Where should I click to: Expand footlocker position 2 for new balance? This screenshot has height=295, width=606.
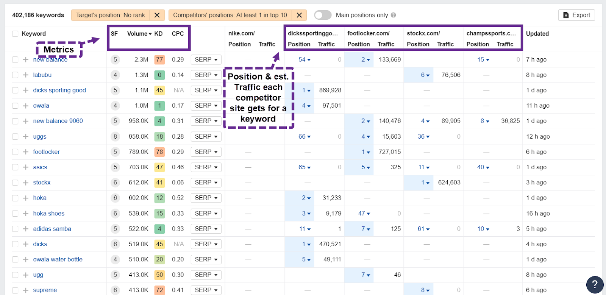(x=365, y=59)
